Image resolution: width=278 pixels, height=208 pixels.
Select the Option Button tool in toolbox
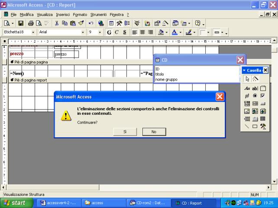255,96
